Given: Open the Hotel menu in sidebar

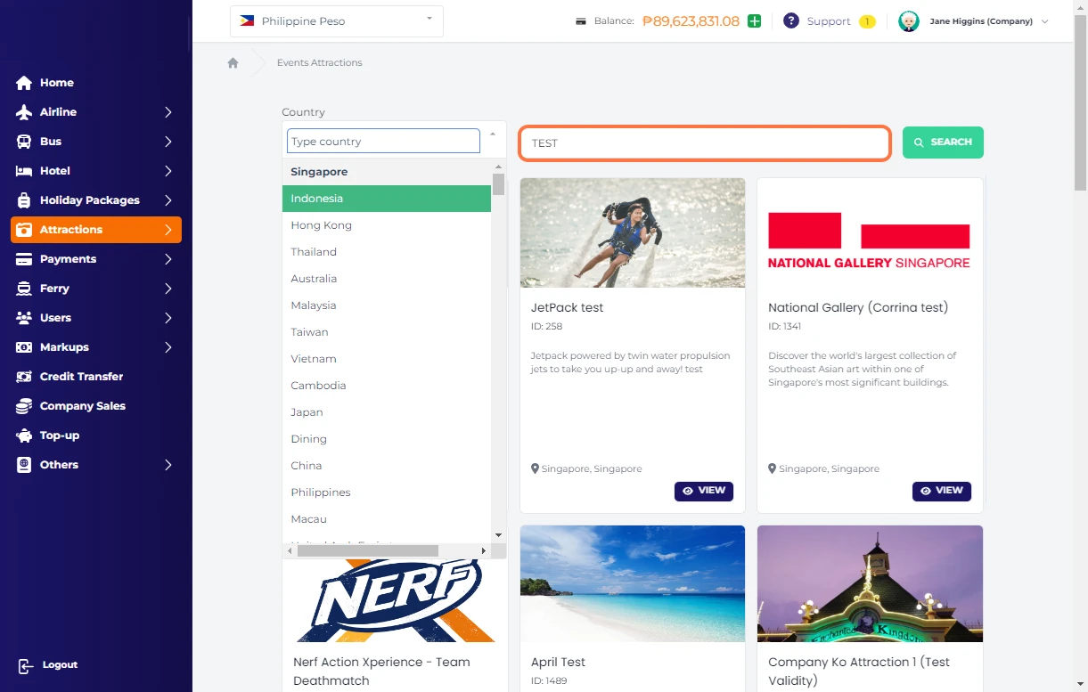Looking at the screenshot, I should click(55, 171).
